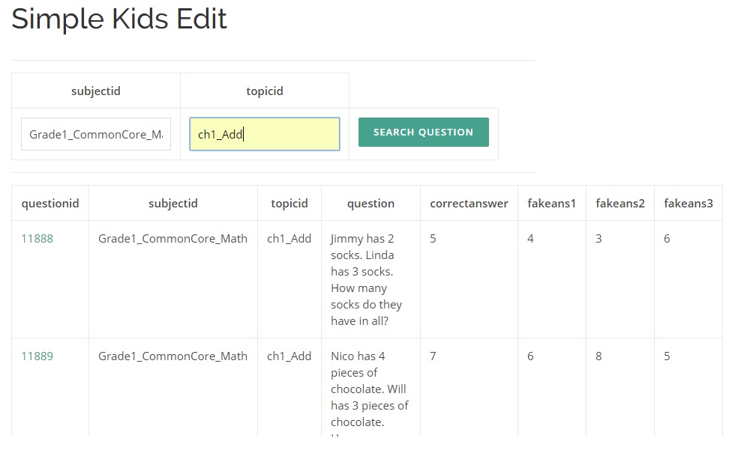Click correct answer 7 in row 11889
The width and height of the screenshot is (738, 456).
[433, 356]
